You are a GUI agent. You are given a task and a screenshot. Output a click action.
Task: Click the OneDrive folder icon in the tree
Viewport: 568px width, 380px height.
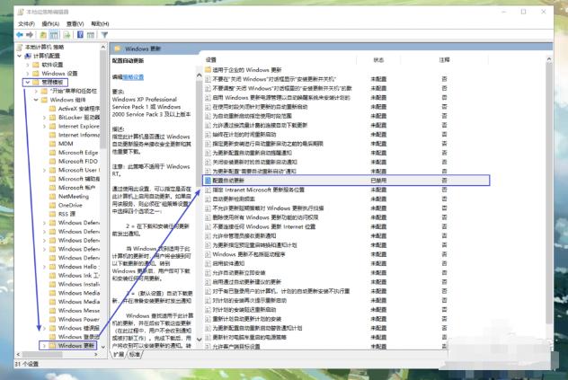tap(52, 205)
